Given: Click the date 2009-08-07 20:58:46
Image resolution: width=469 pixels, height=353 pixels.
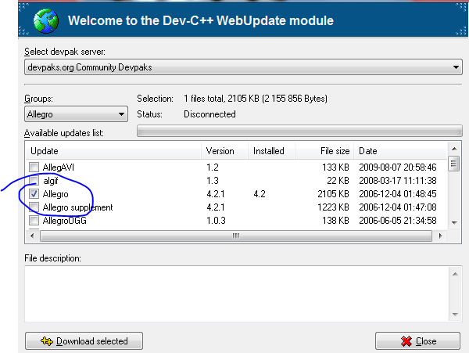Looking at the screenshot, I should 398,167.
